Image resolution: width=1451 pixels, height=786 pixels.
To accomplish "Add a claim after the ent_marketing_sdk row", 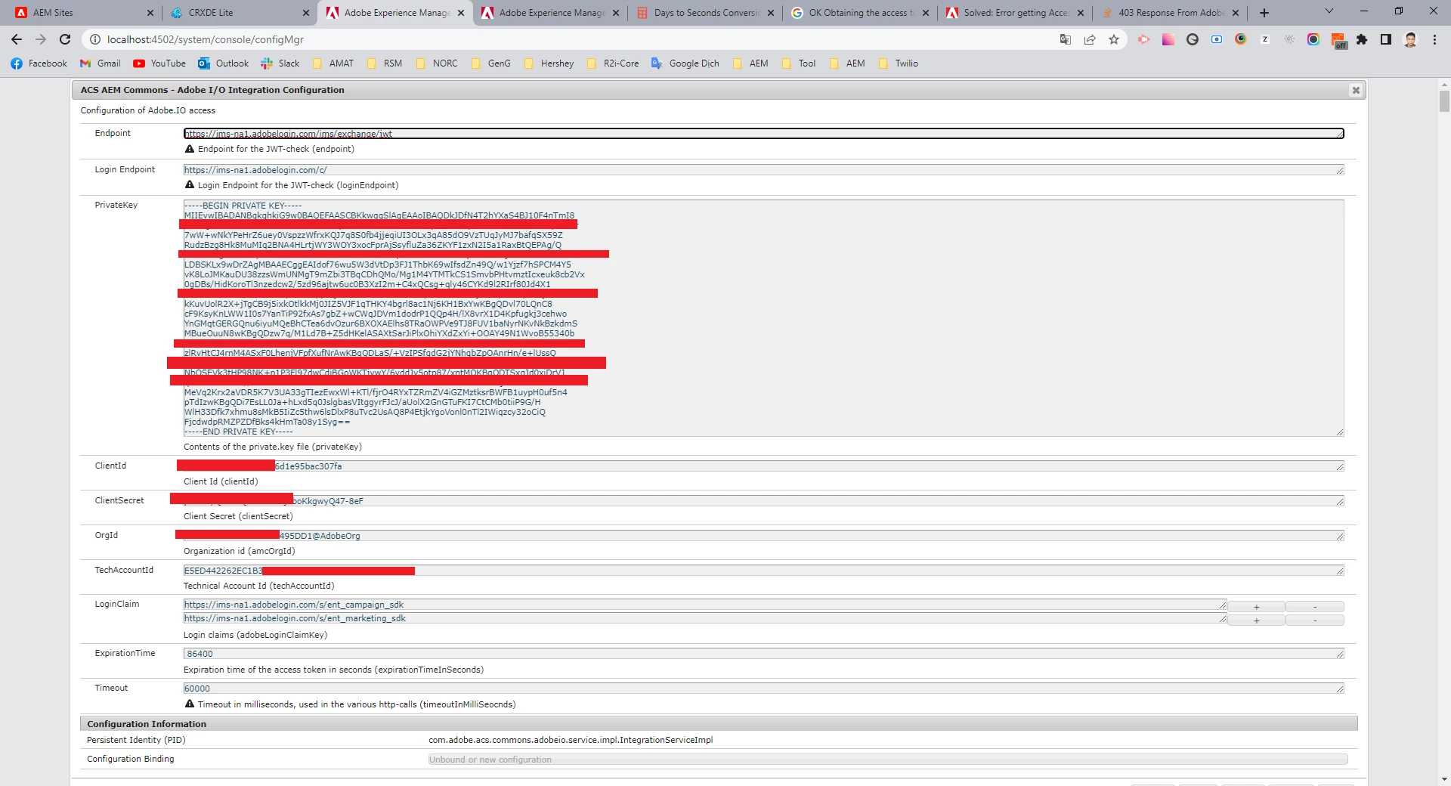I will click(x=1257, y=620).
